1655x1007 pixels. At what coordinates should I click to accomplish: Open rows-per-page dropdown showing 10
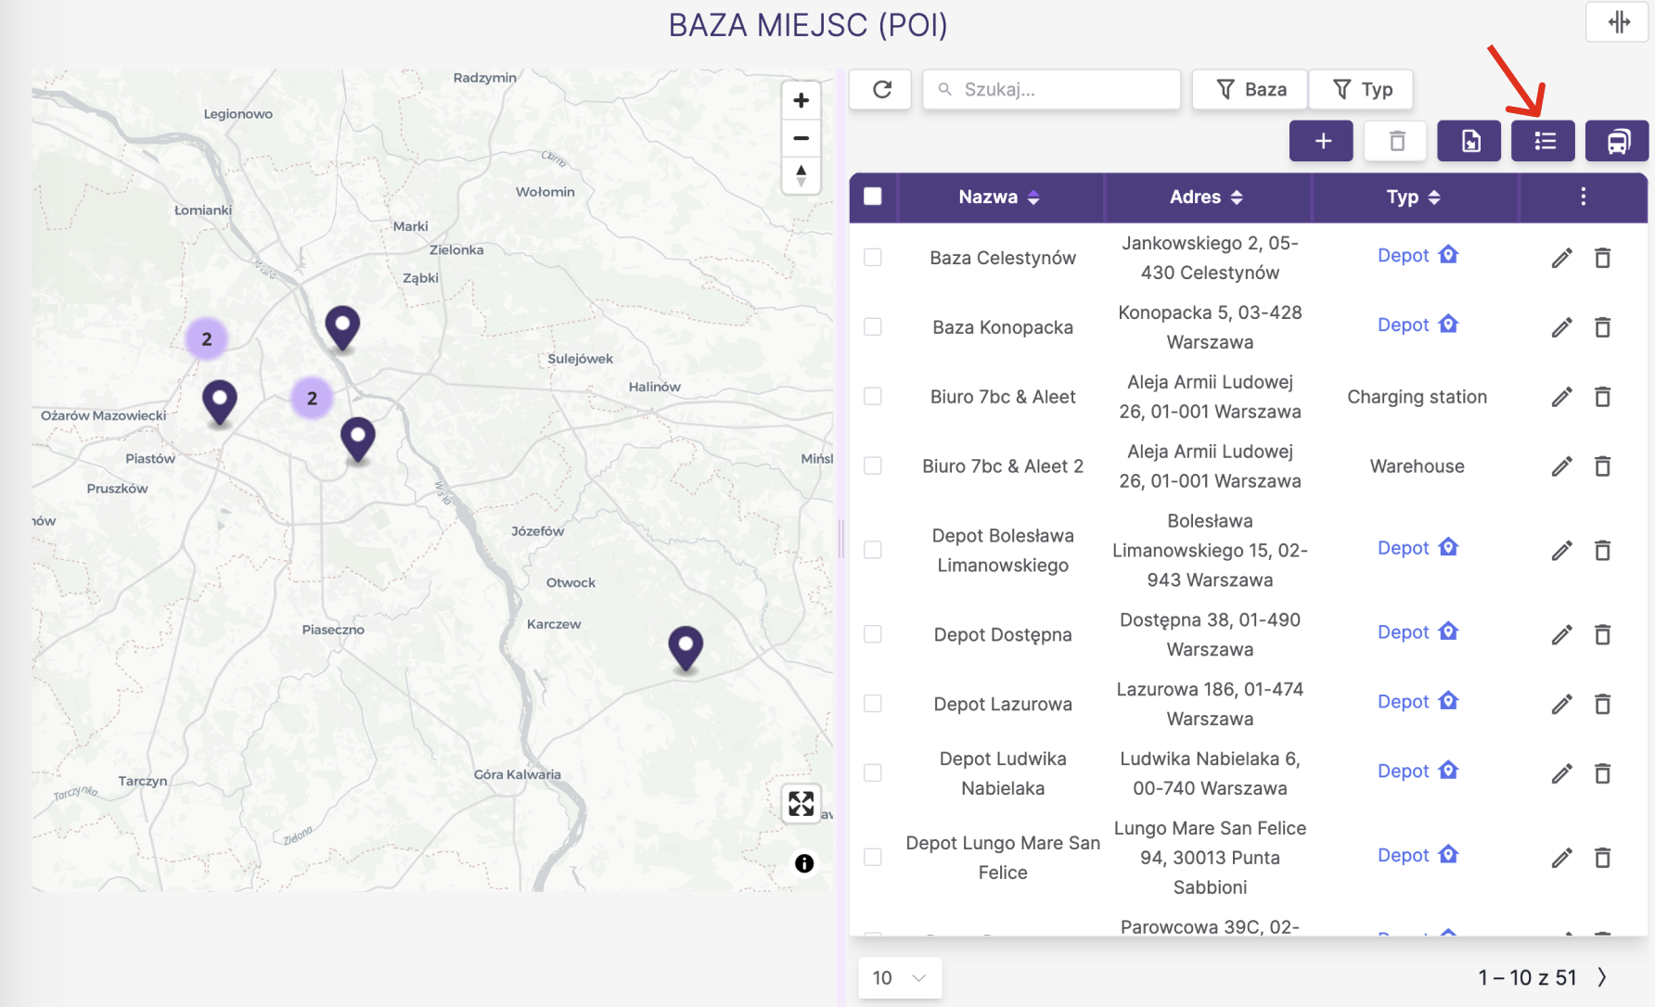point(900,978)
